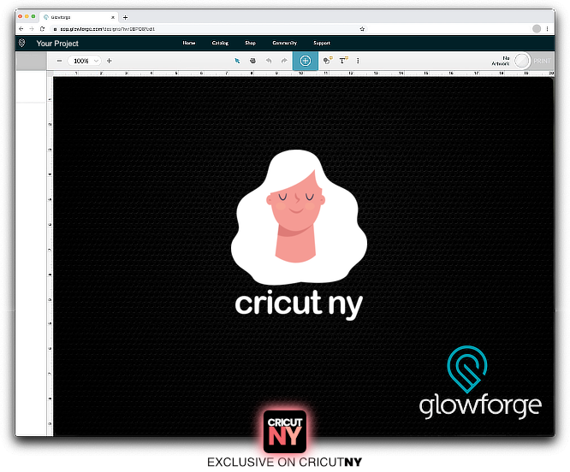This screenshot has width=570, height=472.
Task: Open the three-dot more options menu
Action: [x=358, y=61]
